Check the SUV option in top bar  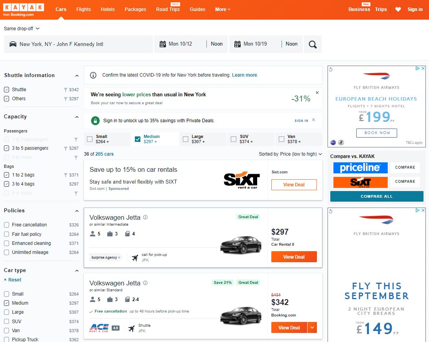[x=234, y=139]
